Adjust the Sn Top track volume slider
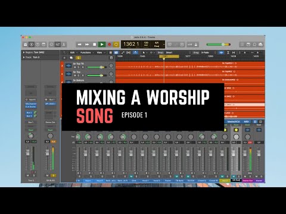Viewport: 286px width, 214px height. [97, 75]
